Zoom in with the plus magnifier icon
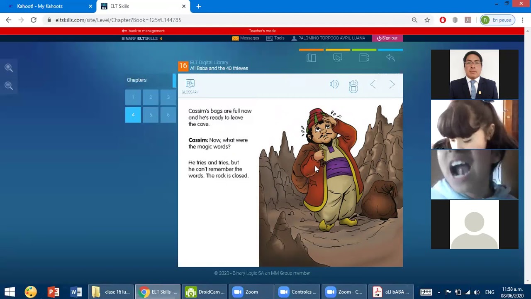Screen dimensions: 531x299 pyautogui.click(x=9, y=68)
